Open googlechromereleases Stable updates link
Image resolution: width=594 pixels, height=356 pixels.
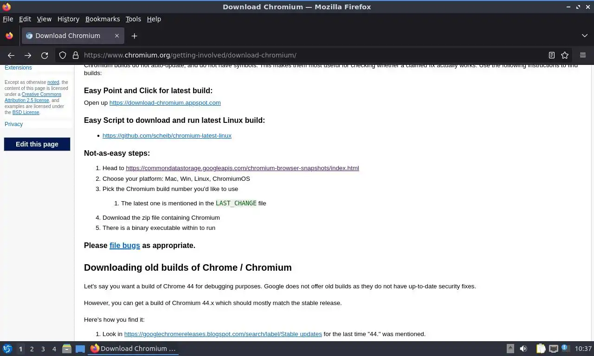pos(223,334)
